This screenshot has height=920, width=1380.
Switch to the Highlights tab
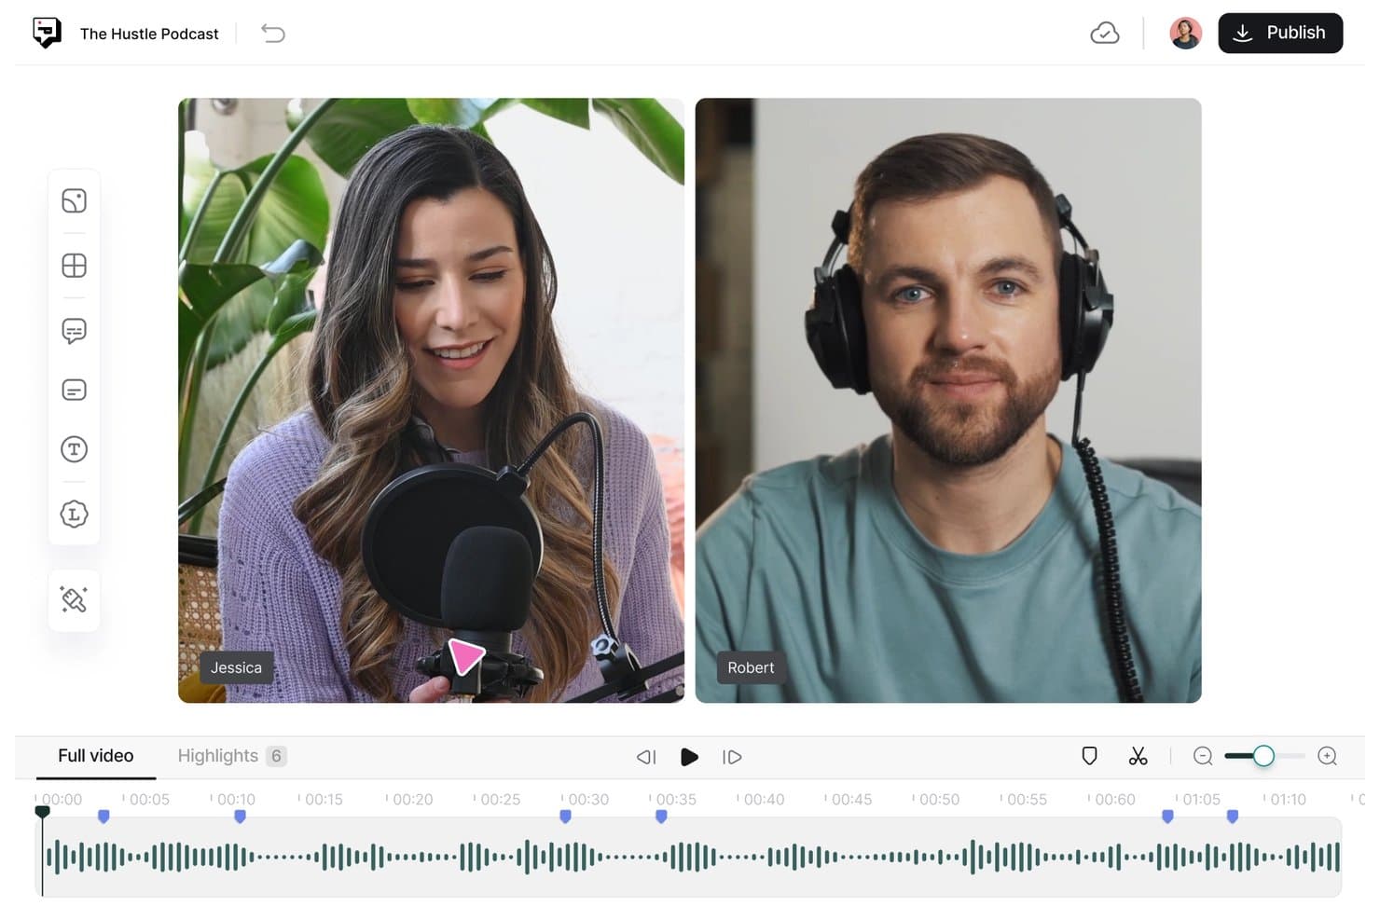[x=232, y=756]
